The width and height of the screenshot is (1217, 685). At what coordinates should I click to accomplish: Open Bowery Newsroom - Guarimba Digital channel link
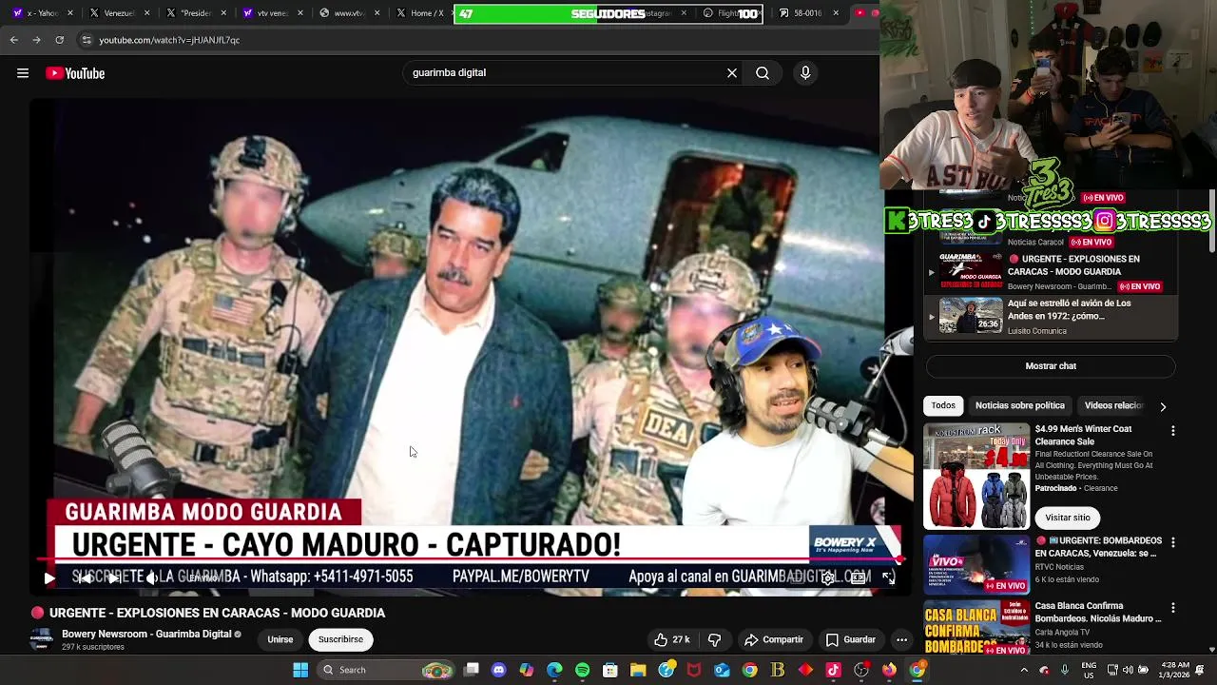click(x=146, y=635)
